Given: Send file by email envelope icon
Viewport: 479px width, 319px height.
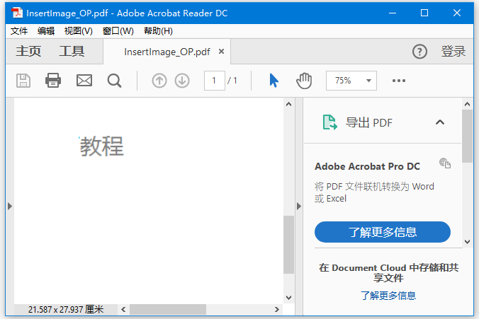Looking at the screenshot, I should click(x=84, y=81).
